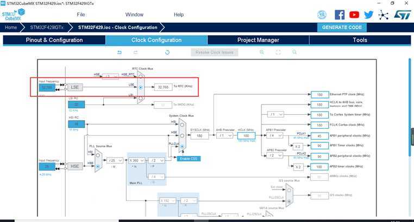Screen dimensions: 414x222
Task: Click the APB1 peripheral clocks value box
Action: 319,136
